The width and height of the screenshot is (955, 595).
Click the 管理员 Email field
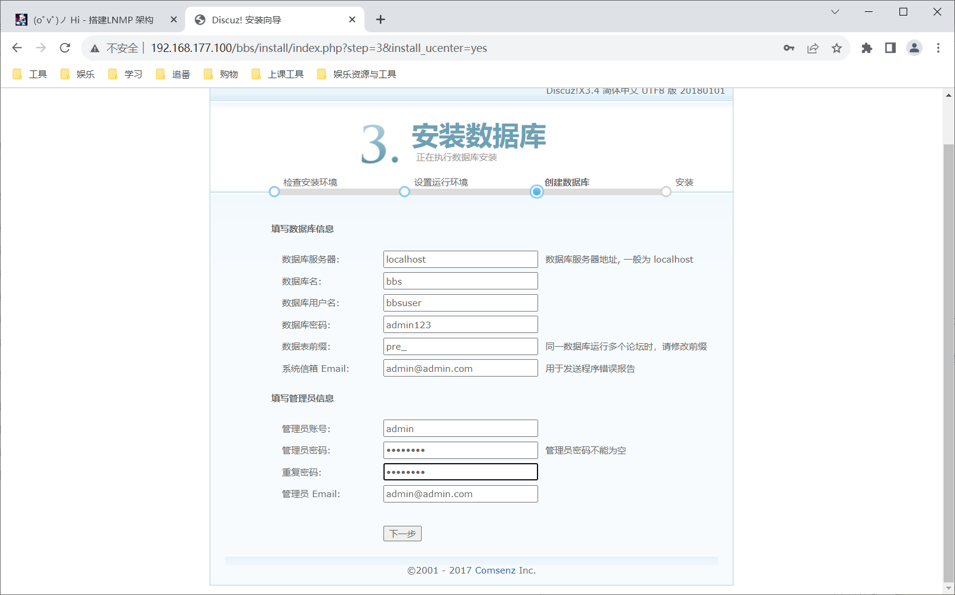tap(460, 494)
